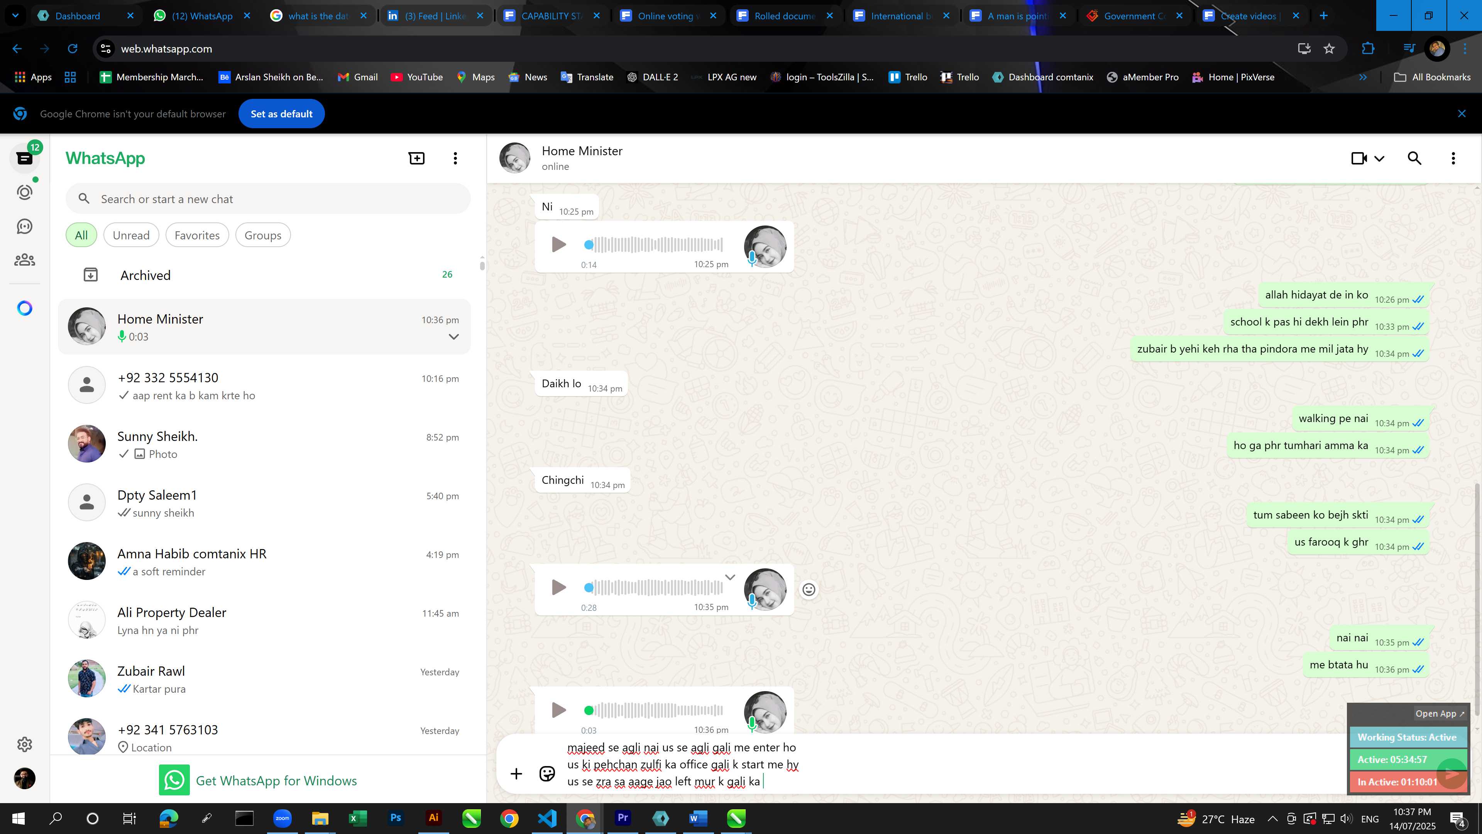Start a video call with Home Minister

coord(1359,158)
